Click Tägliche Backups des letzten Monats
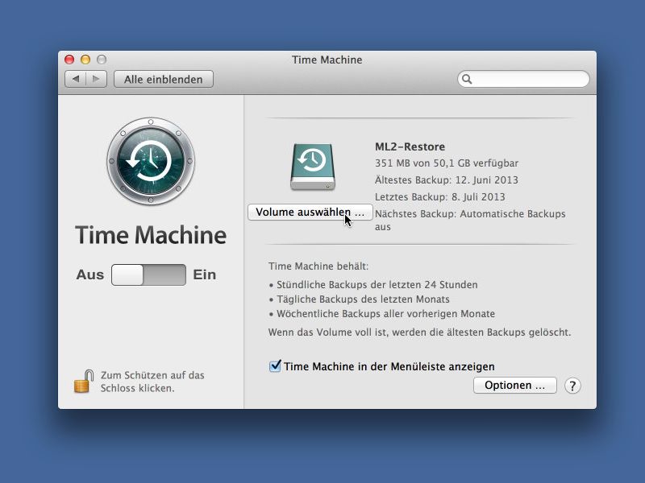Viewport: 645px width, 483px height. [x=363, y=299]
